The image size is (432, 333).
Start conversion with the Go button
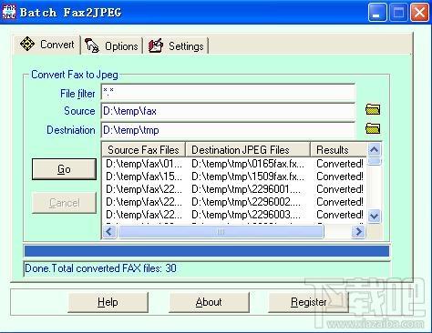64,169
